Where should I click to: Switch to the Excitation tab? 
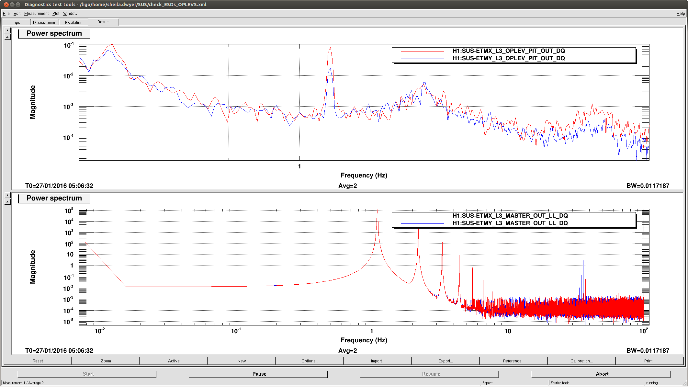[x=73, y=23]
